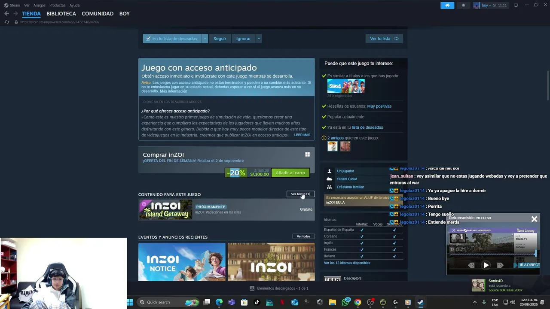
Task: Expand developer text with LEER MÁS
Action: point(302,135)
